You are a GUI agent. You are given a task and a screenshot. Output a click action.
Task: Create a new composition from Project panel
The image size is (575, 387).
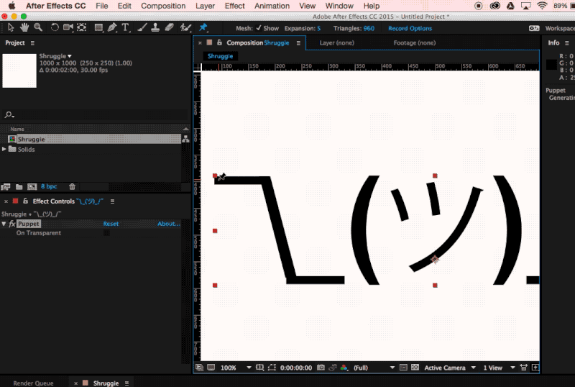(32, 186)
